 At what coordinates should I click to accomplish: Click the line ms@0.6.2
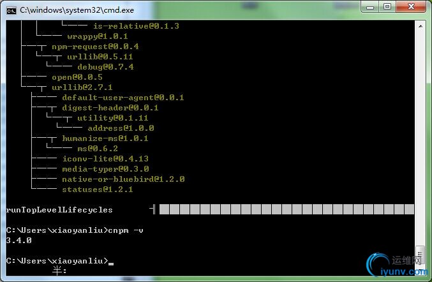(x=98, y=149)
